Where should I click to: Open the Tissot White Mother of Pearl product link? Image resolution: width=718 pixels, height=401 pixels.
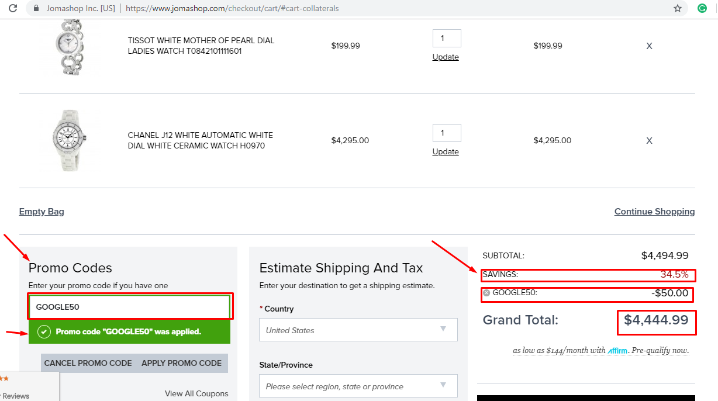pos(201,46)
